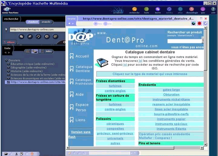Open Aide in Dent@Pro sidebar

point(77,95)
